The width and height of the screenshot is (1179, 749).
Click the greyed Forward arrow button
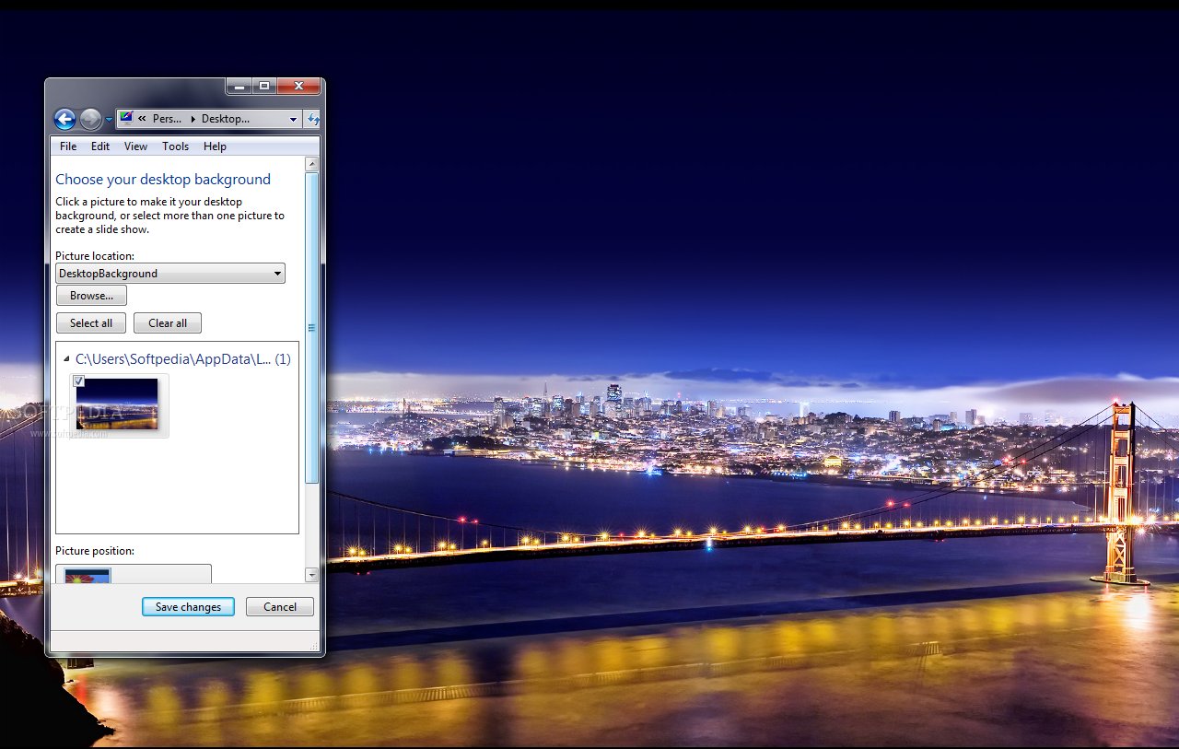pos(90,119)
